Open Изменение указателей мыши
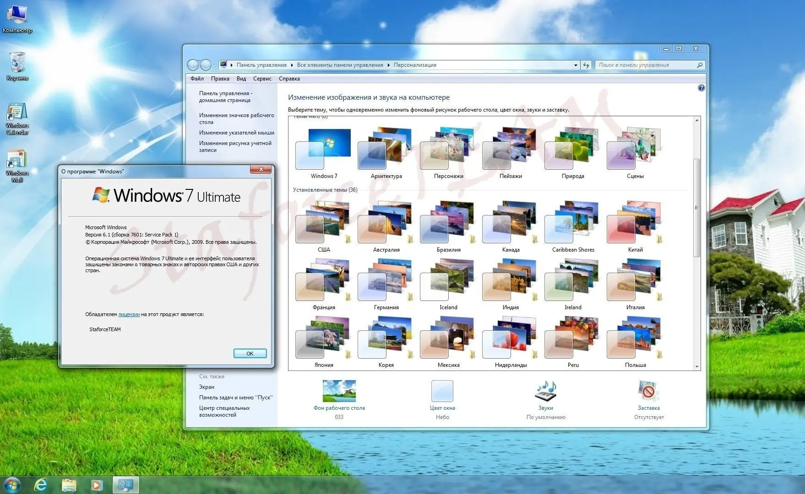Image resolution: width=805 pixels, height=494 pixels. 236,133
